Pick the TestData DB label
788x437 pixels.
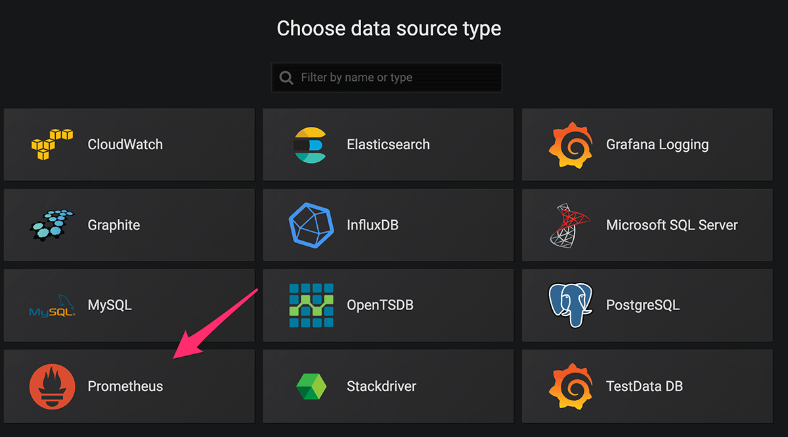[644, 386]
